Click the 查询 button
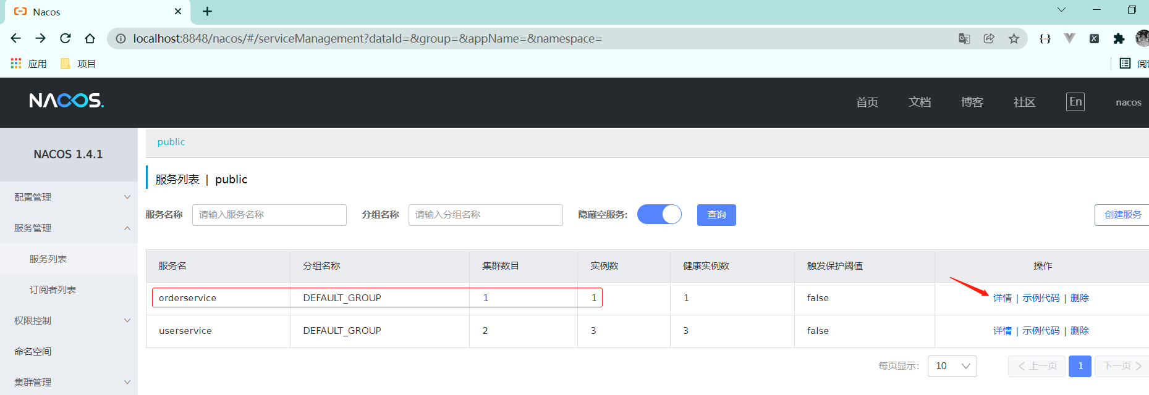This screenshot has height=395, width=1149. pyautogui.click(x=716, y=215)
